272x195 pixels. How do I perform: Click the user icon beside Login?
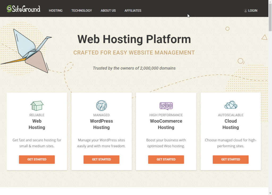tap(245, 11)
